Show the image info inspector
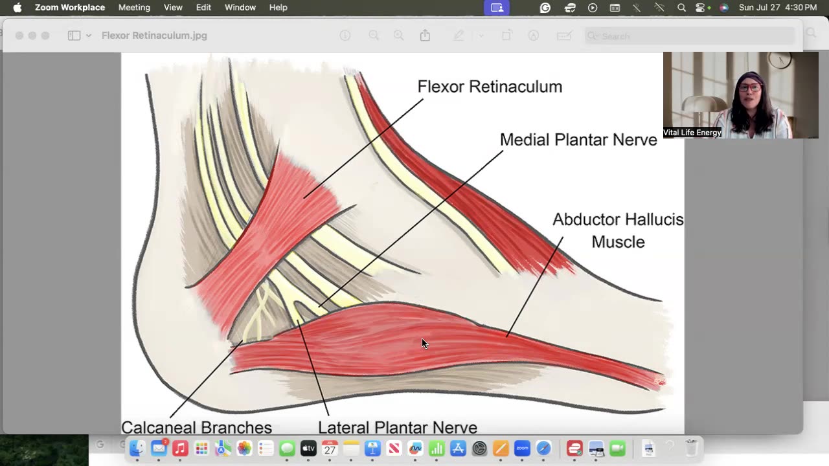 pos(345,36)
